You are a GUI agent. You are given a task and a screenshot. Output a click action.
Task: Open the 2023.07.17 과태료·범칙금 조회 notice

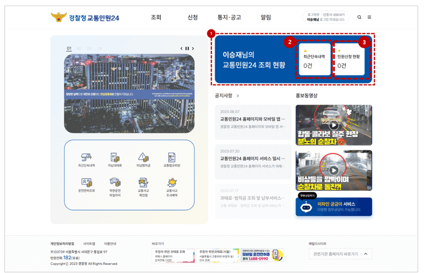tap(253, 201)
